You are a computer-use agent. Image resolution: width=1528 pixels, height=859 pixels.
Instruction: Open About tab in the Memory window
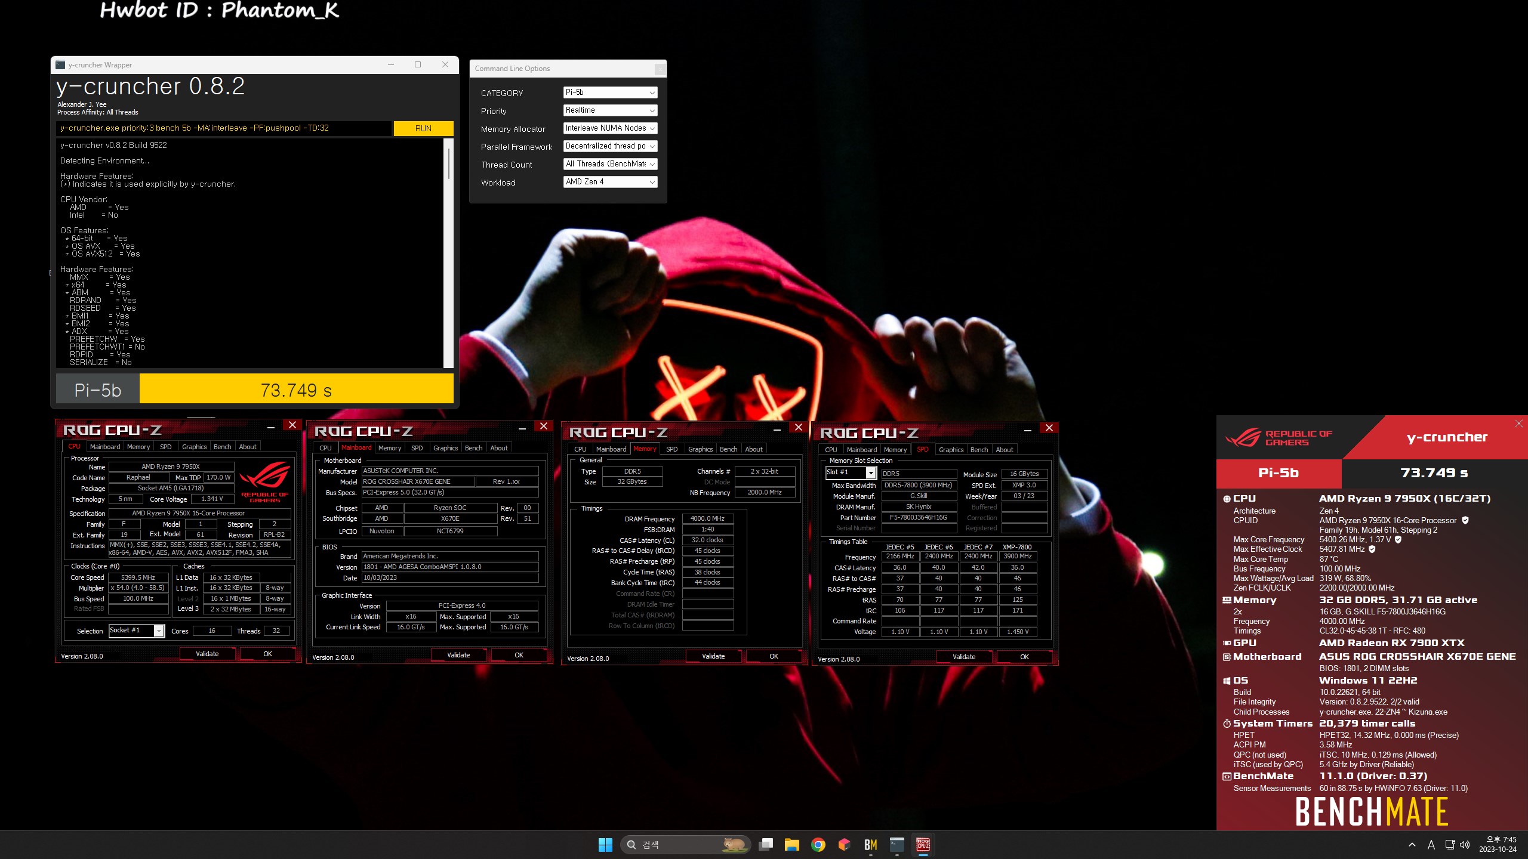click(753, 449)
